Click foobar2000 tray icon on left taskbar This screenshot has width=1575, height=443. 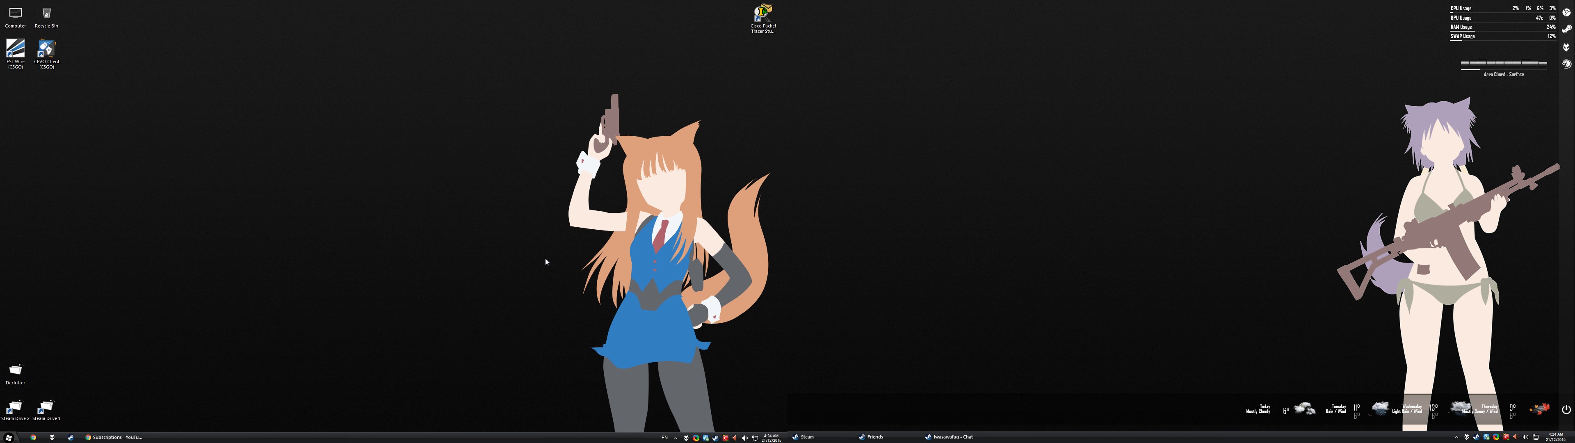point(686,438)
